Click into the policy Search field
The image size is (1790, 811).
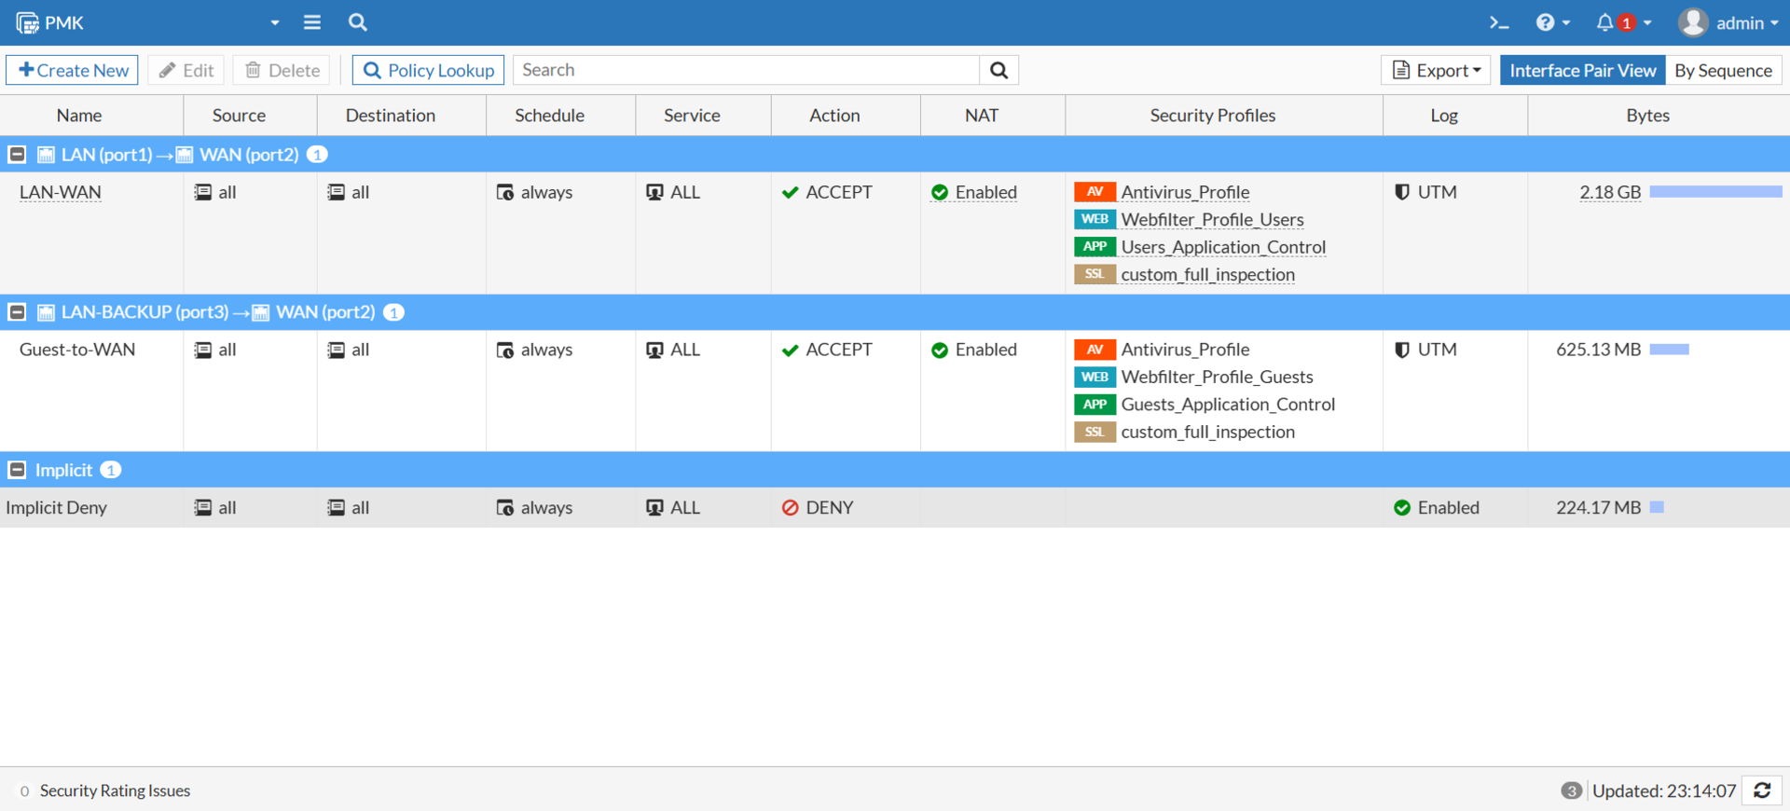tap(746, 70)
